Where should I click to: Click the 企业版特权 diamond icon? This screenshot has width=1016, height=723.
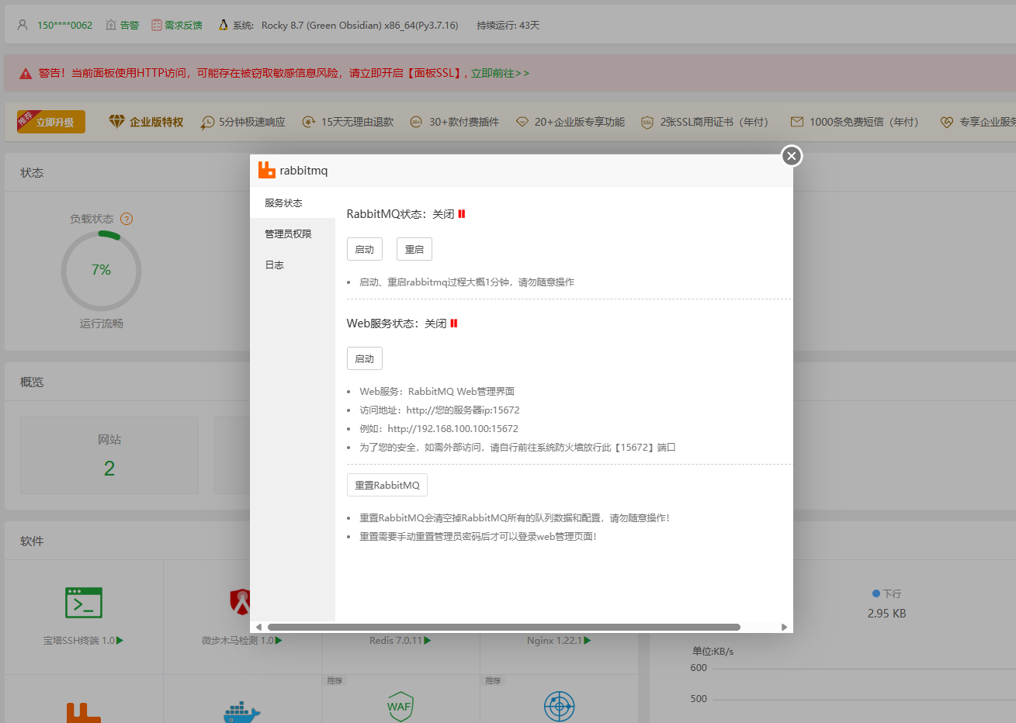pos(116,121)
